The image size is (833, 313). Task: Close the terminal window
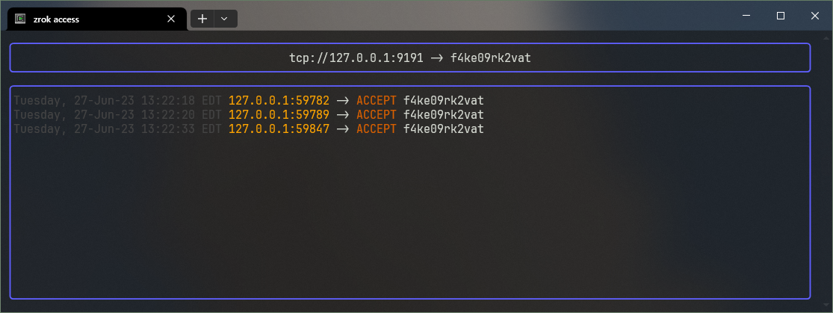815,15
